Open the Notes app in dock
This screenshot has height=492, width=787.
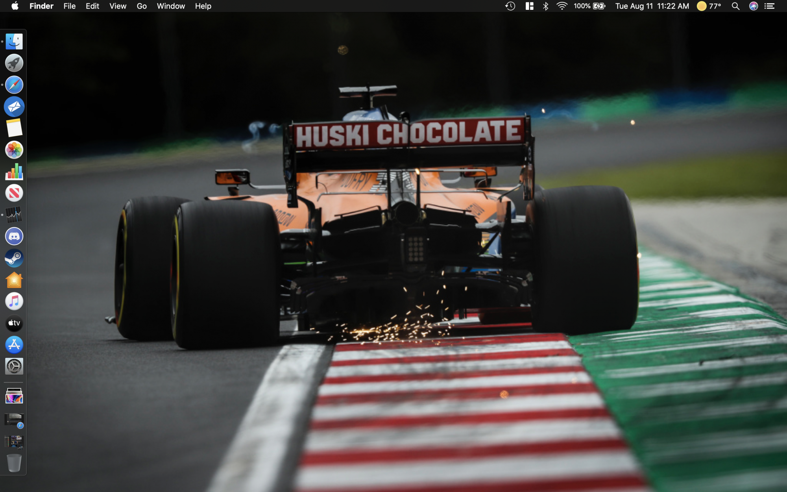[14, 128]
